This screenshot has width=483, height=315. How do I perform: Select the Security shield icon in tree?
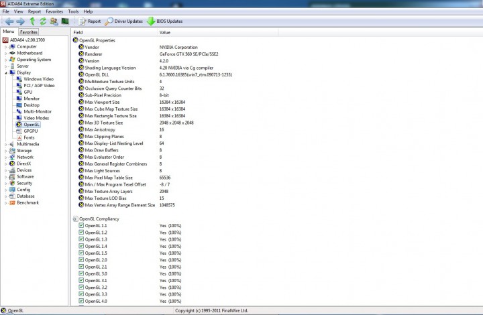12,183
